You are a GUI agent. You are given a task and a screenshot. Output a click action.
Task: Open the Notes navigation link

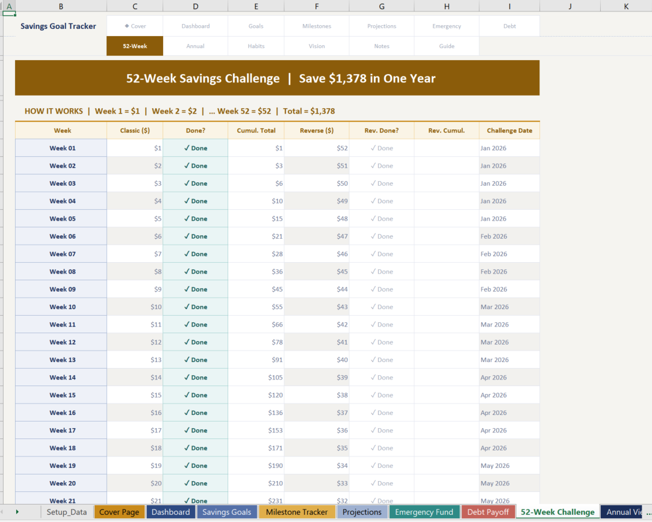point(381,46)
